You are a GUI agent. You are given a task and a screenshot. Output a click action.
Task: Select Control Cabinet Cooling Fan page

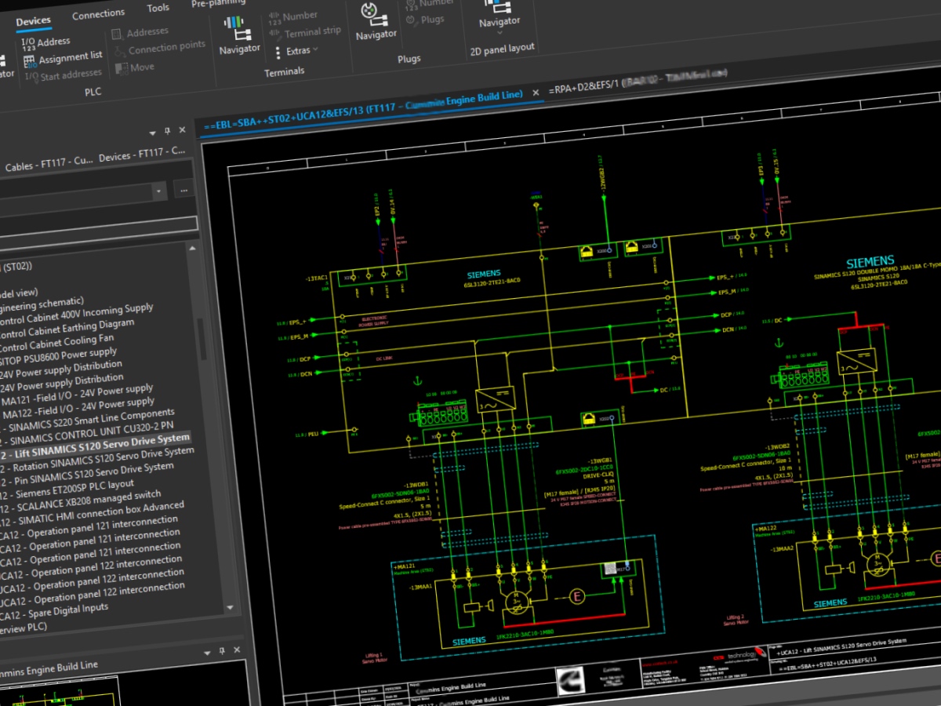(56, 343)
